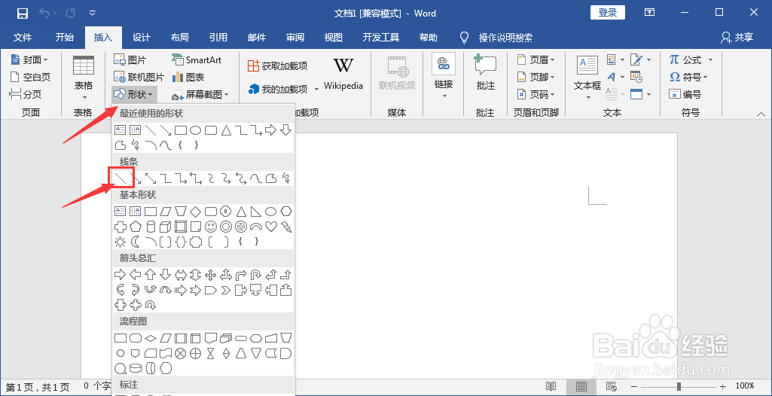This screenshot has height=396, width=772.
Task: Select the moon shape
Action: (x=136, y=242)
